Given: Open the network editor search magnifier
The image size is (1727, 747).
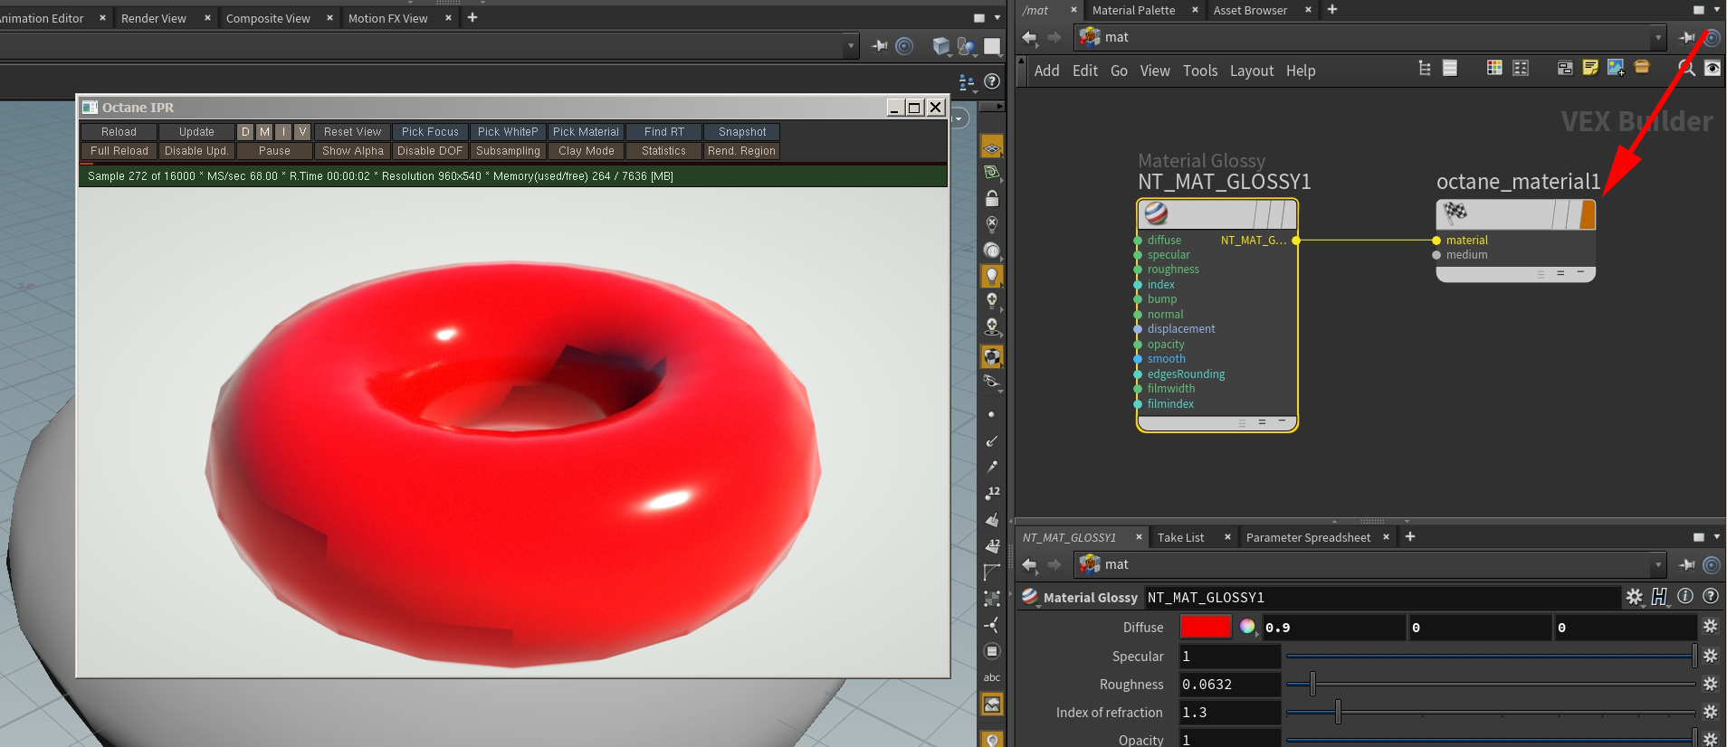Looking at the screenshot, I should [x=1686, y=68].
